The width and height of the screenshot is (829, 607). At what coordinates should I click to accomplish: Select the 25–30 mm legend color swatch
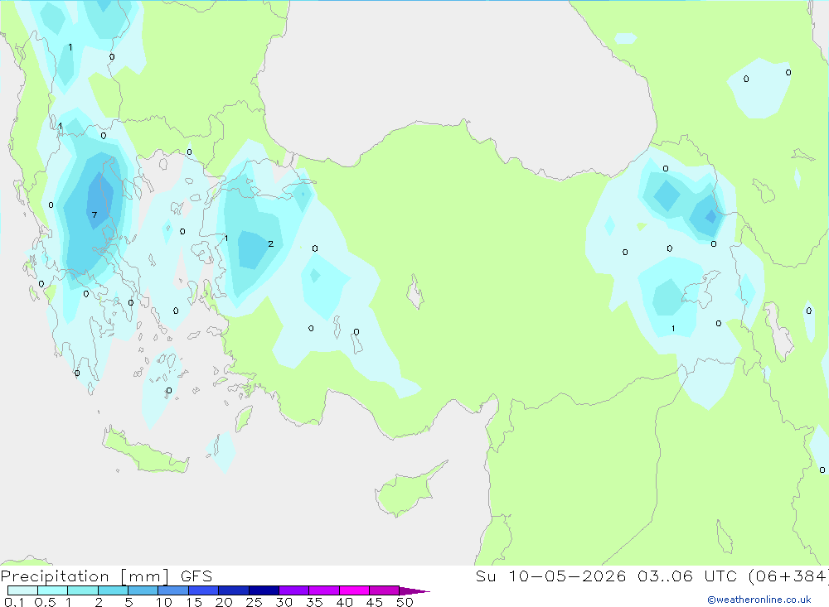264,590
